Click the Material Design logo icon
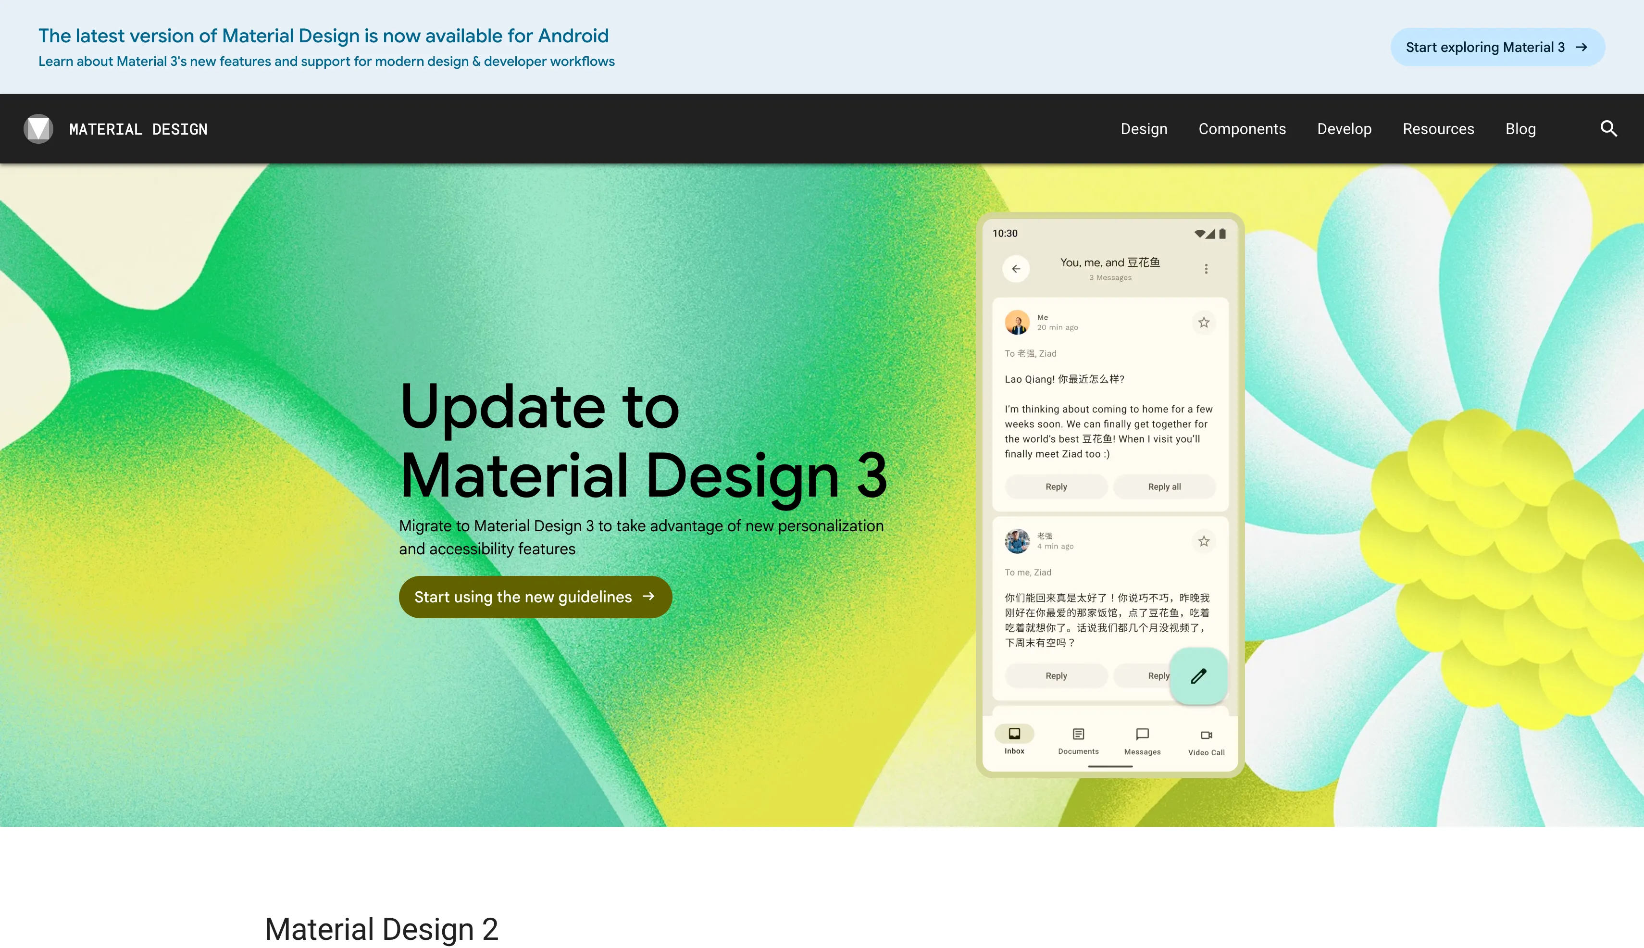 point(38,129)
